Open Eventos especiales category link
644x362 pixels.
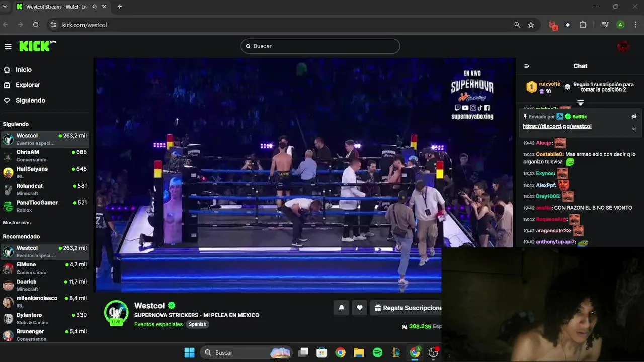click(158, 324)
